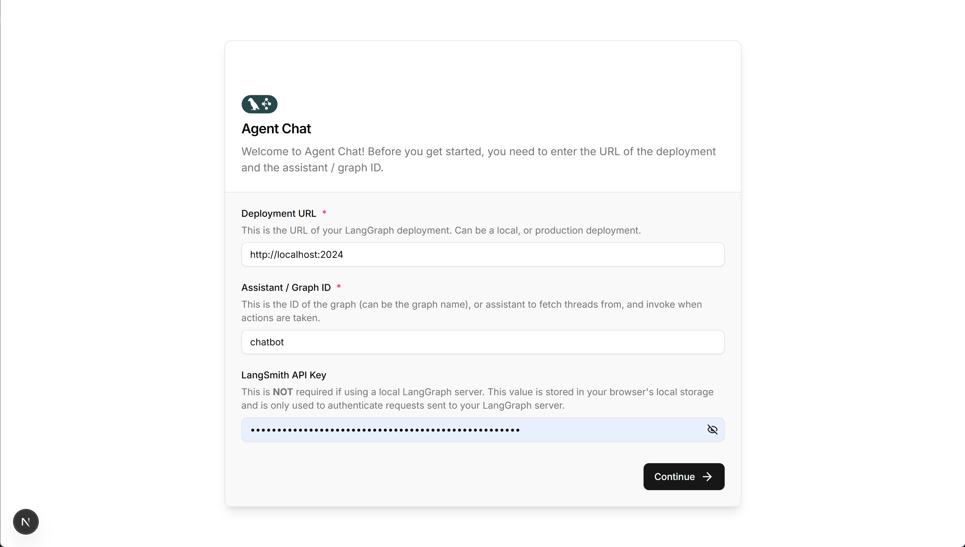Click the Continue button label
Image resolution: width=965 pixels, height=547 pixels.
[x=674, y=476]
